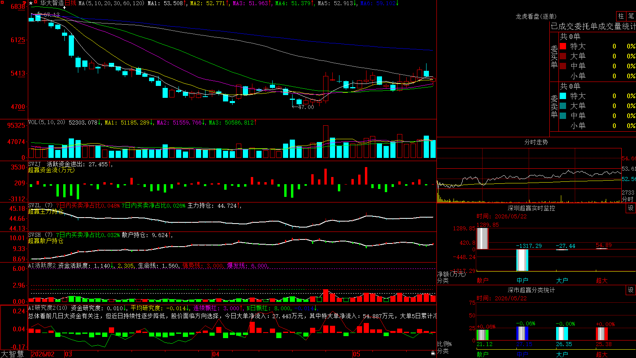The image size is (636, 358).
Task: Click the 深圳超赢实时监控 panel title
Action: point(531,208)
